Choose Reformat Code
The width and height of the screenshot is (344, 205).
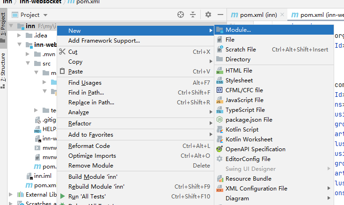point(135,146)
